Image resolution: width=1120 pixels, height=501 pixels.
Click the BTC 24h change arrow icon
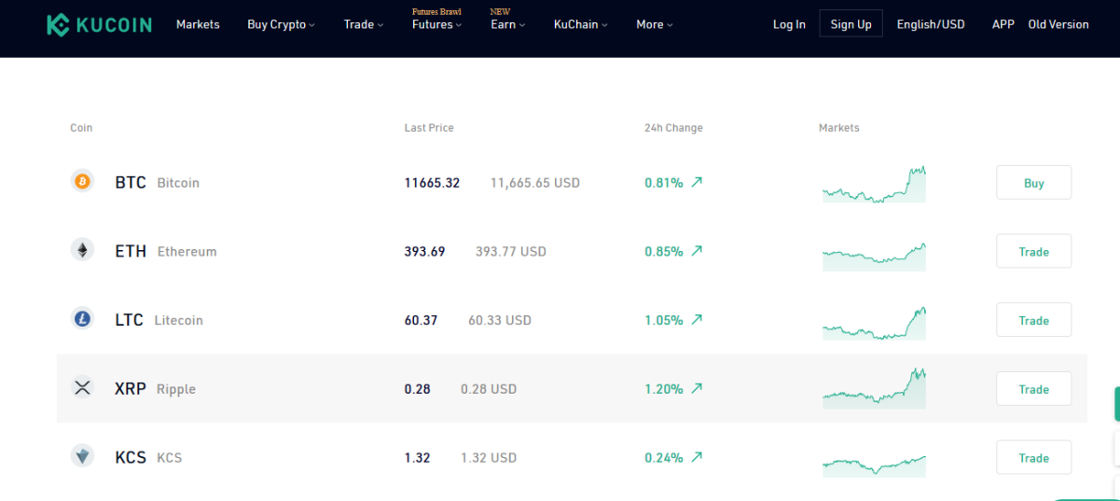coord(697,182)
